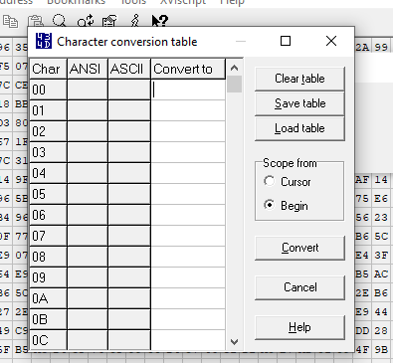393x363 pixels.
Task: Click hex byte 9B in the editor window
Action: 381,350
